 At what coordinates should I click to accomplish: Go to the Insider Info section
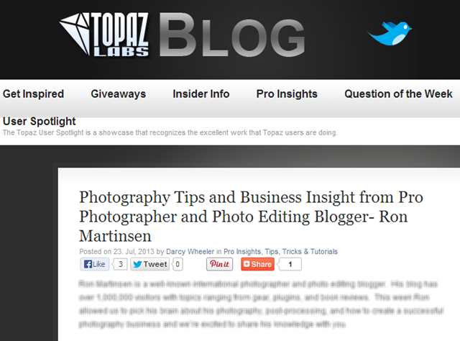click(201, 94)
